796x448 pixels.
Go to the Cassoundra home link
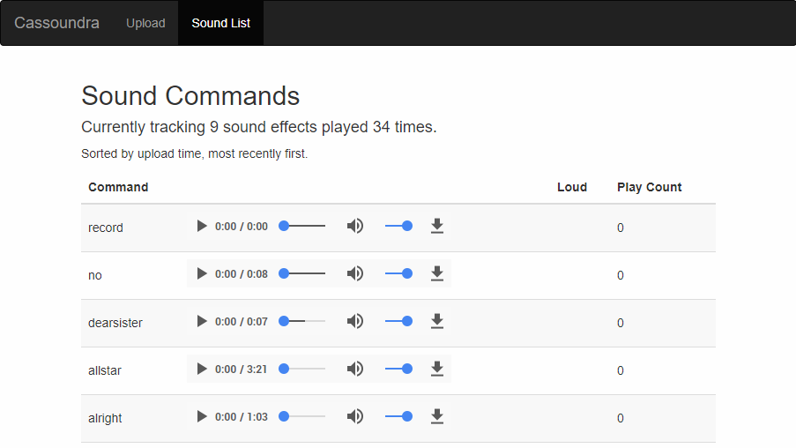click(x=56, y=23)
